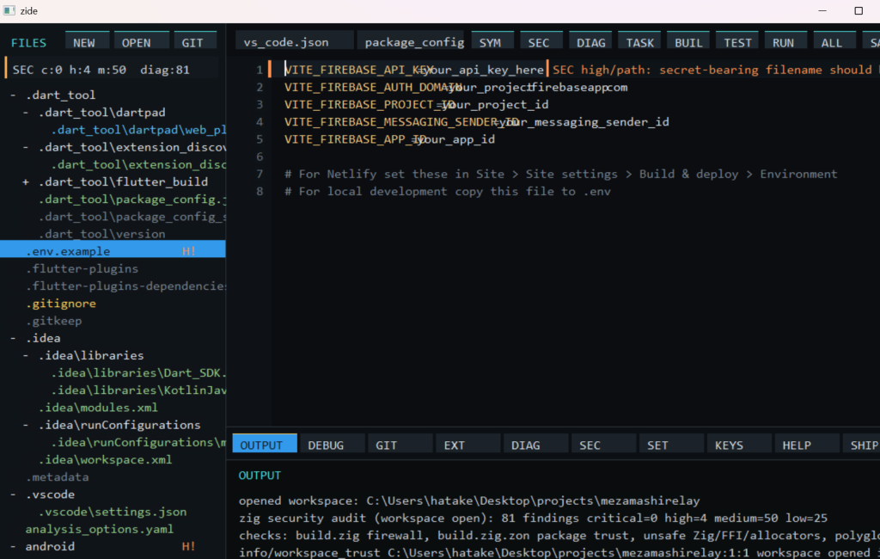
Task: Switch to the GIT bottom panel tab
Action: click(x=400, y=444)
